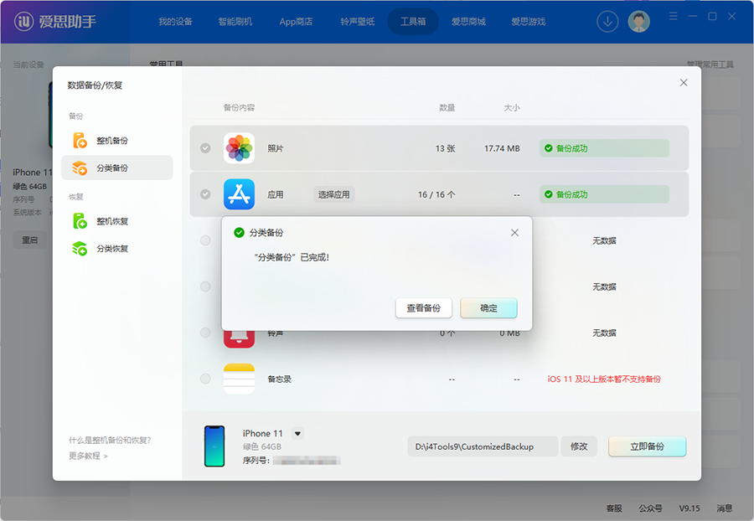
Task: Open the 爱思商城 tab
Action: 468,22
